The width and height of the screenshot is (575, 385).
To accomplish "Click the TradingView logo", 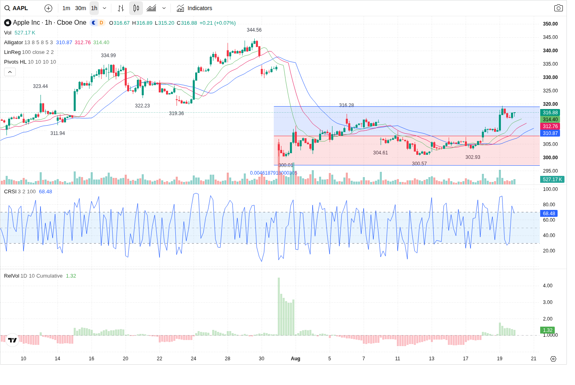I will (13, 340).
